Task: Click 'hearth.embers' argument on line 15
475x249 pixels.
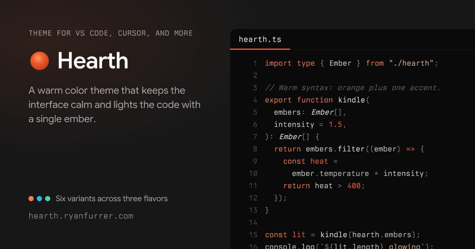Action: (x=382, y=235)
